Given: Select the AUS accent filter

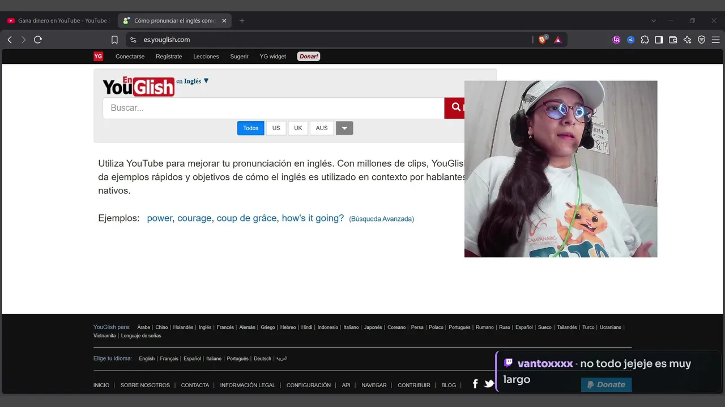Looking at the screenshot, I should point(322,128).
